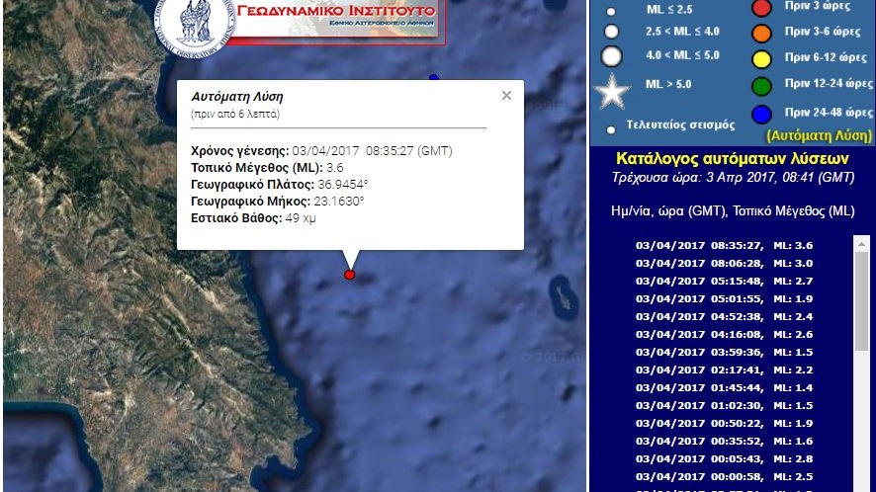Click the ML ≤ 2.5 small circle icon
Viewport: 876px width, 492px height.
(x=611, y=11)
